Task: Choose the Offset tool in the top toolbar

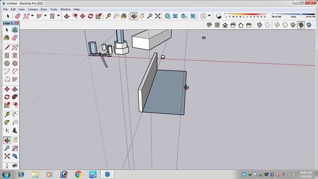Action: (75, 16)
